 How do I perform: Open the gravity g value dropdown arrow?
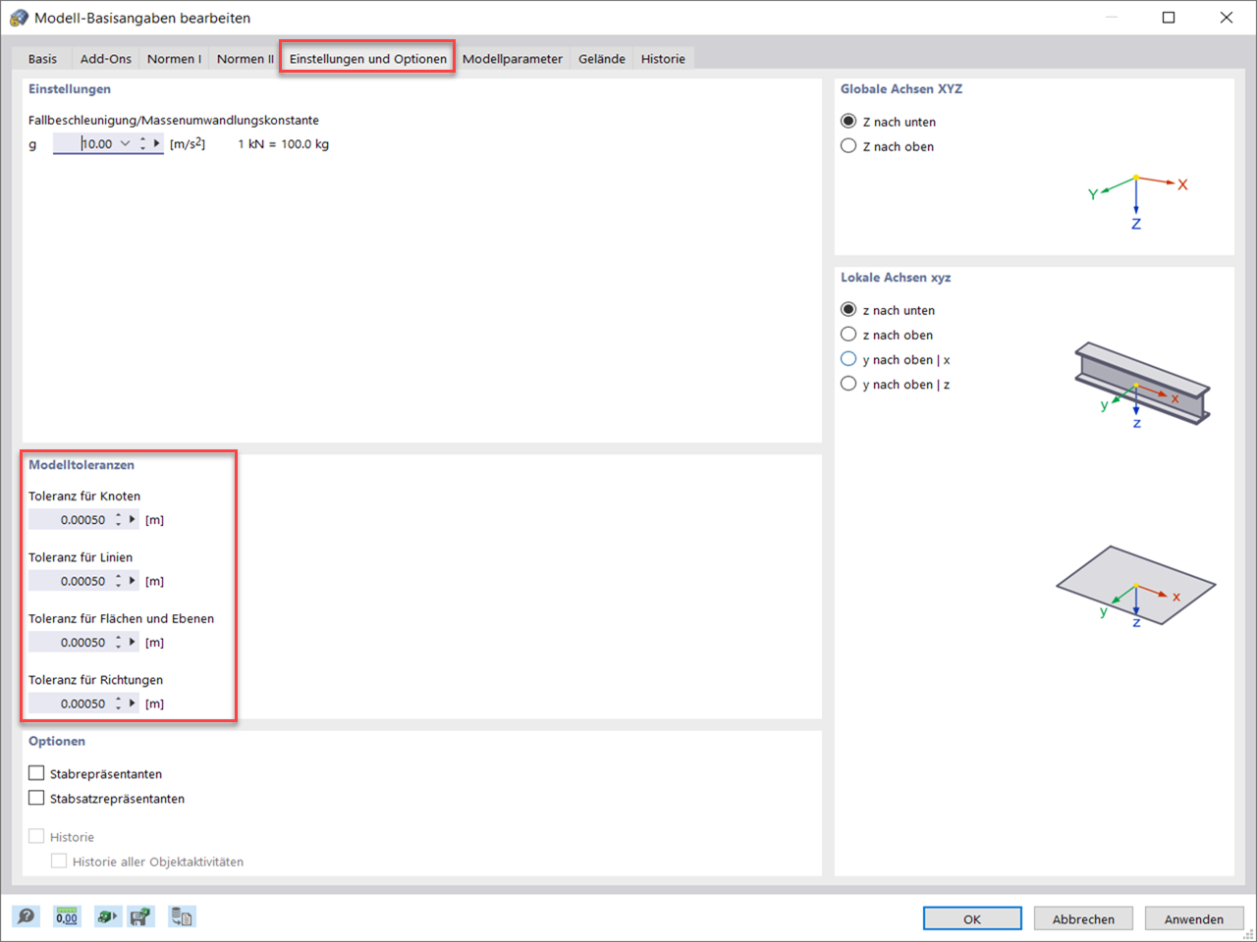tap(125, 143)
